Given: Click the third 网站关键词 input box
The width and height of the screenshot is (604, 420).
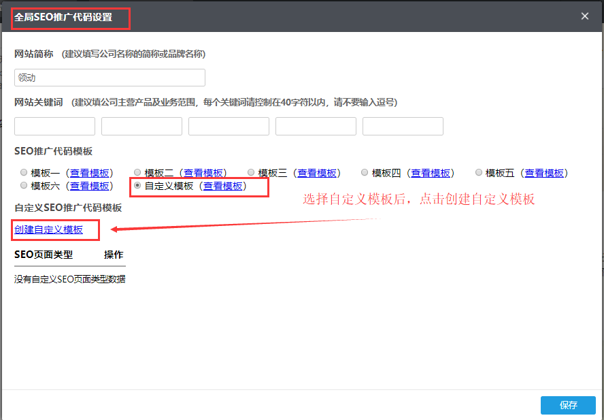Looking at the screenshot, I should pyautogui.click(x=229, y=126).
